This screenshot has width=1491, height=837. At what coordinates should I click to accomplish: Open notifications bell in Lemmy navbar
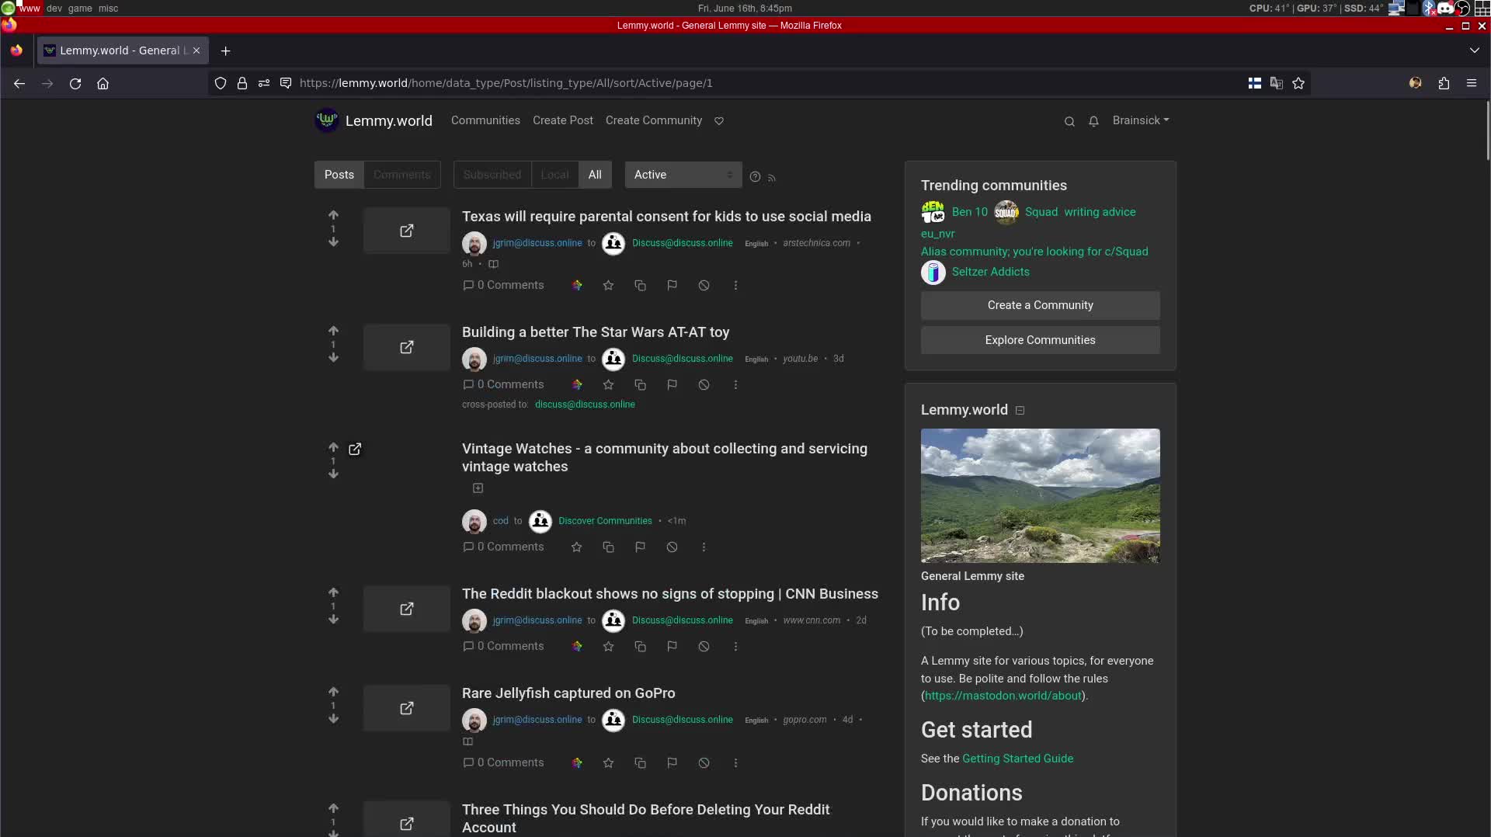[x=1093, y=121]
